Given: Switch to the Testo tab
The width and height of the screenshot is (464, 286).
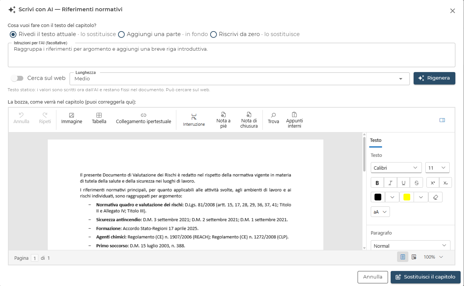Looking at the screenshot, I should (x=376, y=140).
